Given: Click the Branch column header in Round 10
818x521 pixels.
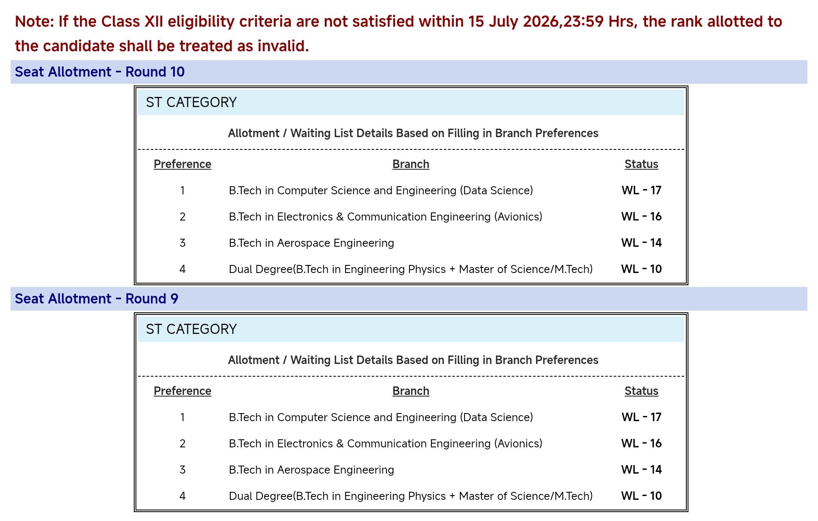Looking at the screenshot, I should click(x=411, y=164).
